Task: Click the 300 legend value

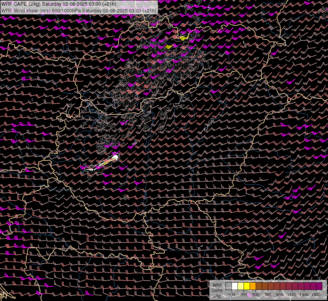Action: tap(244, 295)
